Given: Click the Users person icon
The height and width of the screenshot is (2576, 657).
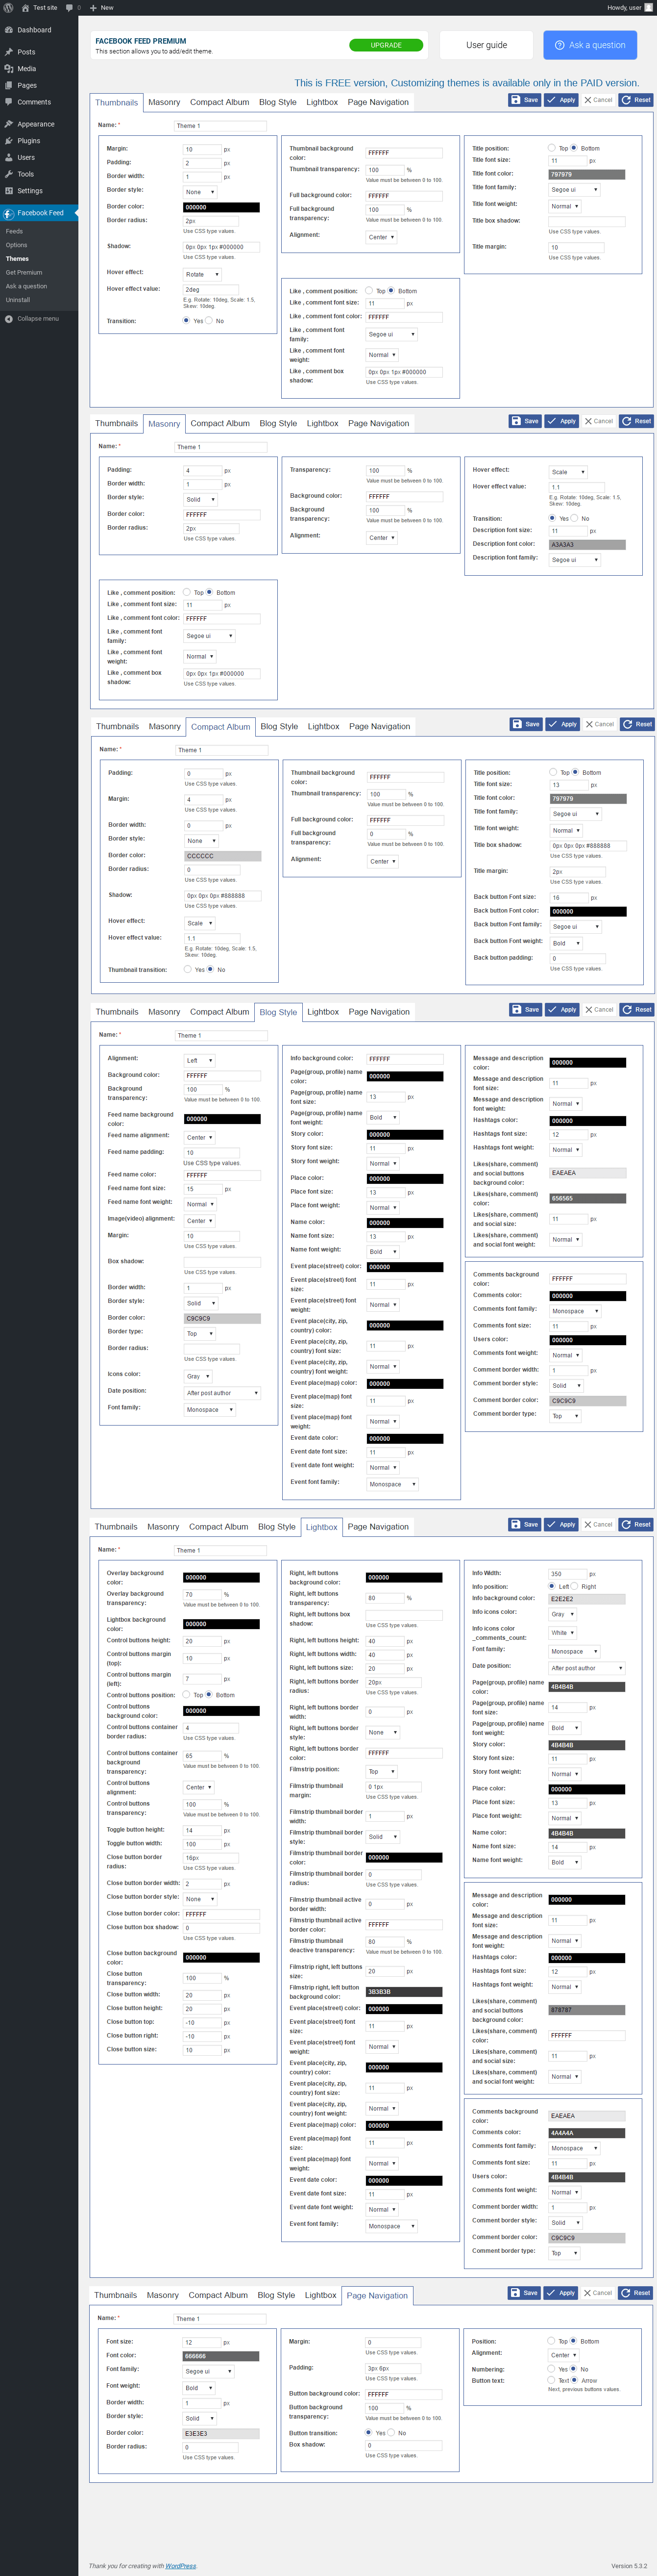Looking at the screenshot, I should pyautogui.click(x=9, y=157).
